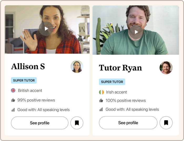The width and height of the screenshot is (184, 141).
Task: Click the British flag icon
Action: click(x=13, y=90)
